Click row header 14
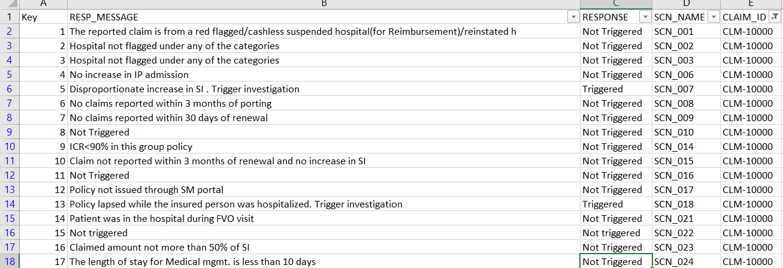 coord(10,204)
